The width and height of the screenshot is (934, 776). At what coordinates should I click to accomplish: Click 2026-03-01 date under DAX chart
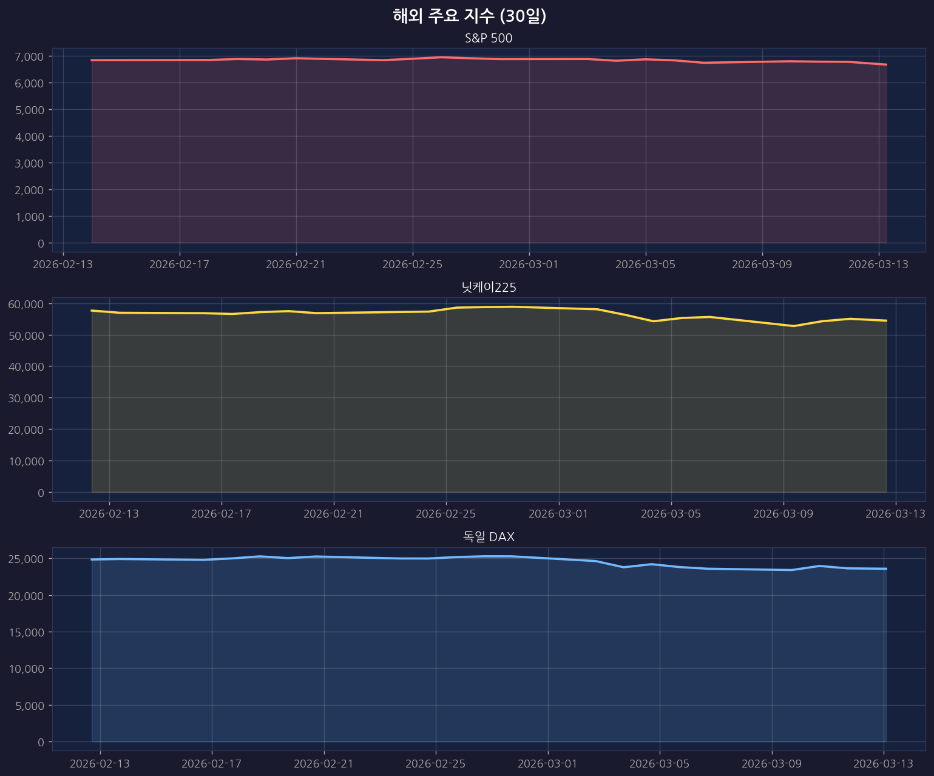click(x=548, y=763)
